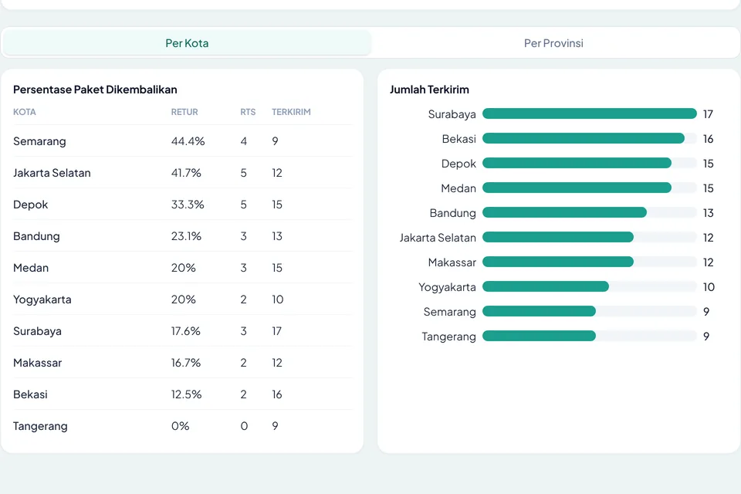This screenshot has width=741, height=494.
Task: Click the Depok chart label
Action: [x=458, y=164]
